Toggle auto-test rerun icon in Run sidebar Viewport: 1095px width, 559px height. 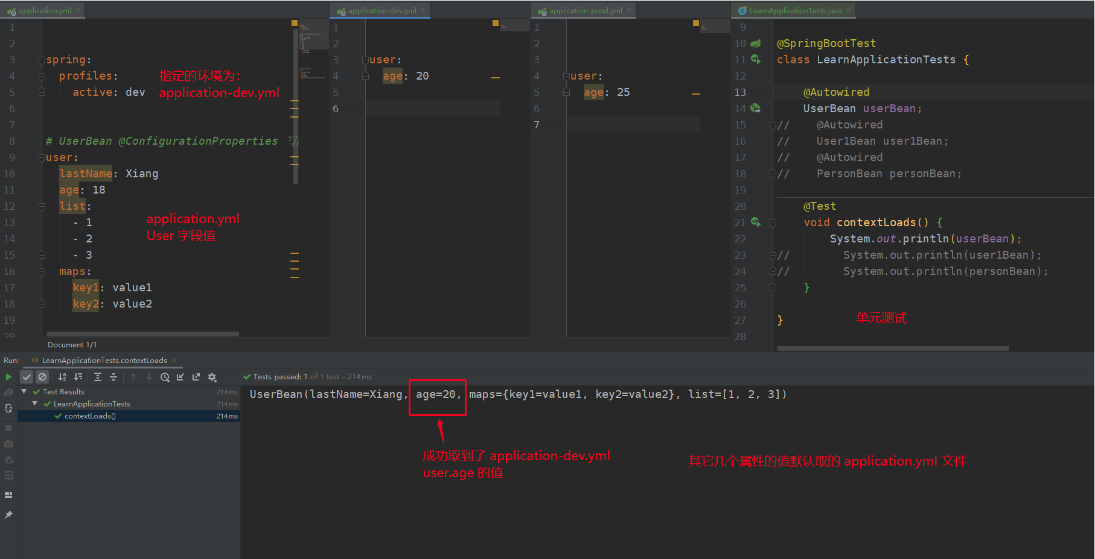pos(8,408)
